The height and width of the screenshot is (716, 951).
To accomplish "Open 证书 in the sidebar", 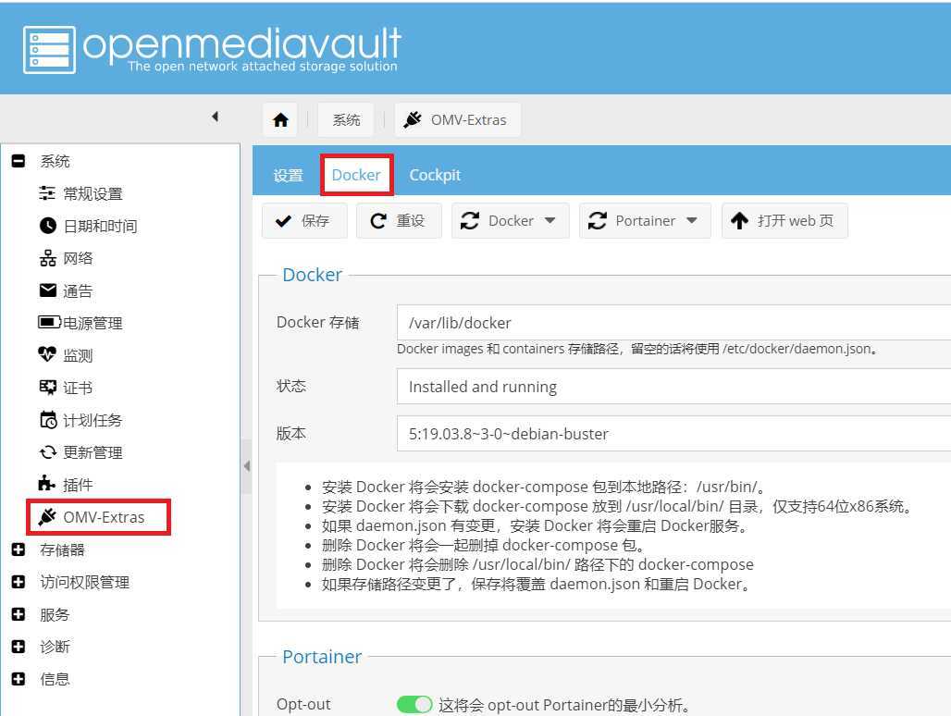I will [x=78, y=388].
